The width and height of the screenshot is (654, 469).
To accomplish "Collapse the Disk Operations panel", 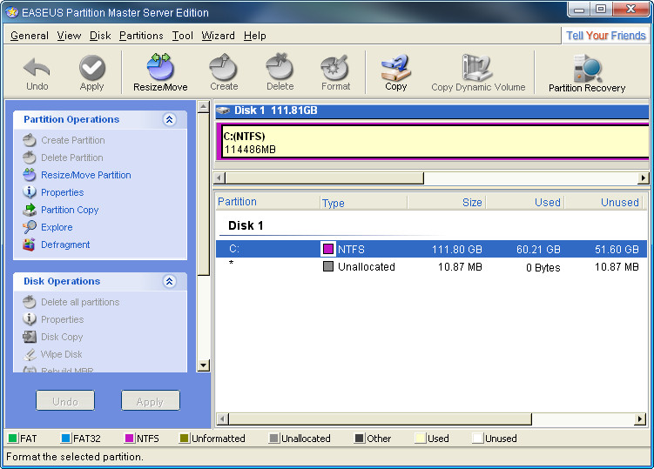I will [170, 281].
